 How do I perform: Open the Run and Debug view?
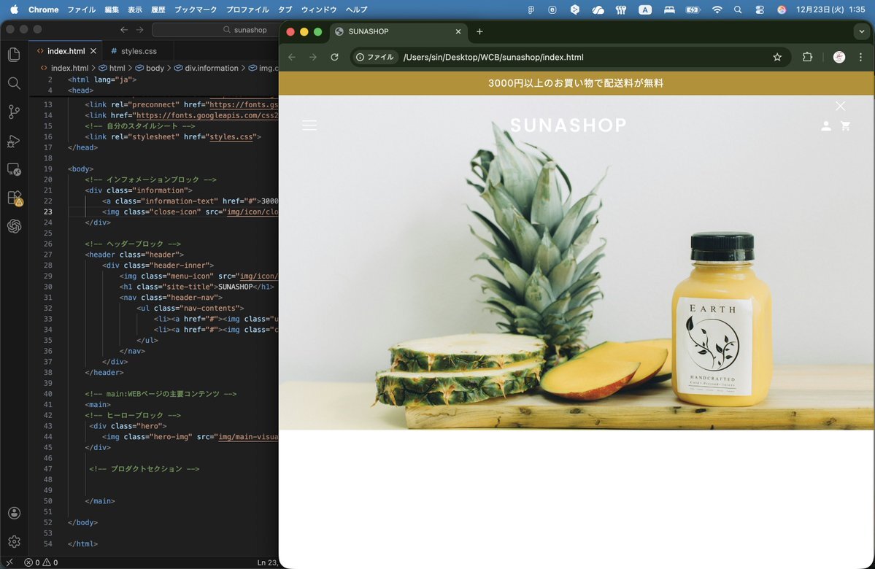pos(14,141)
